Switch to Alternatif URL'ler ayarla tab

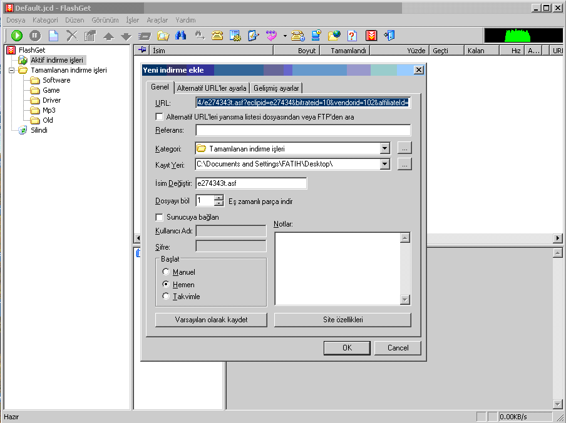(x=212, y=88)
